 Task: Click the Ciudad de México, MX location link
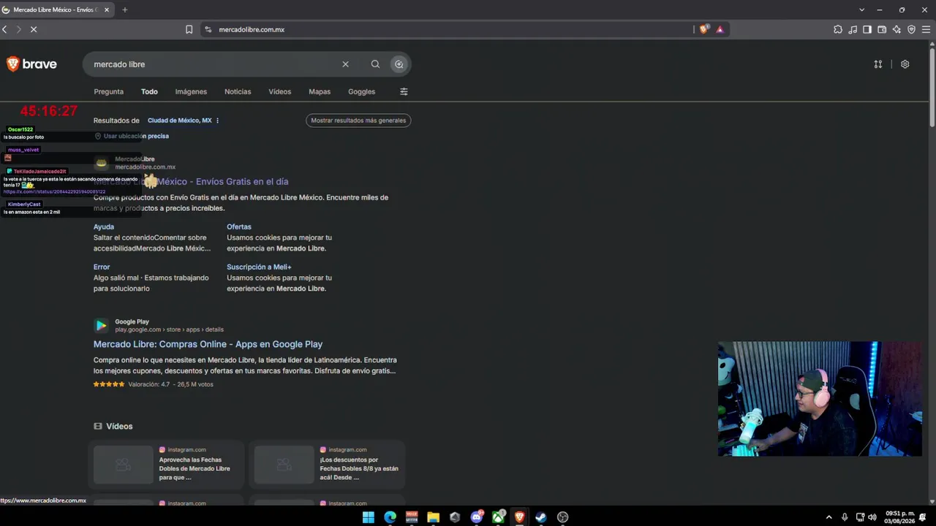(x=179, y=121)
